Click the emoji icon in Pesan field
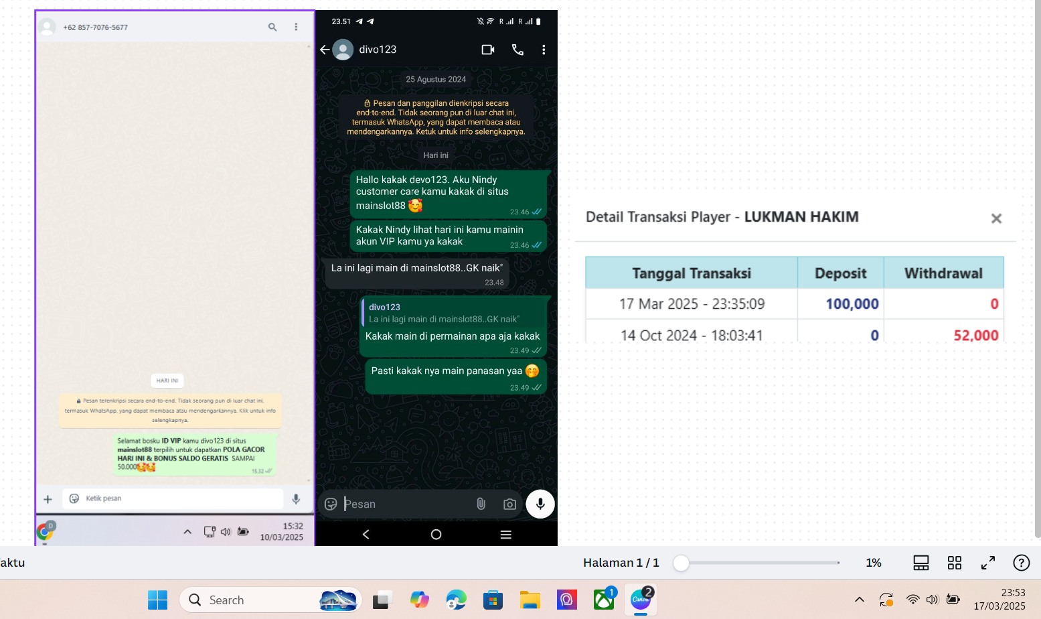 pos(331,504)
